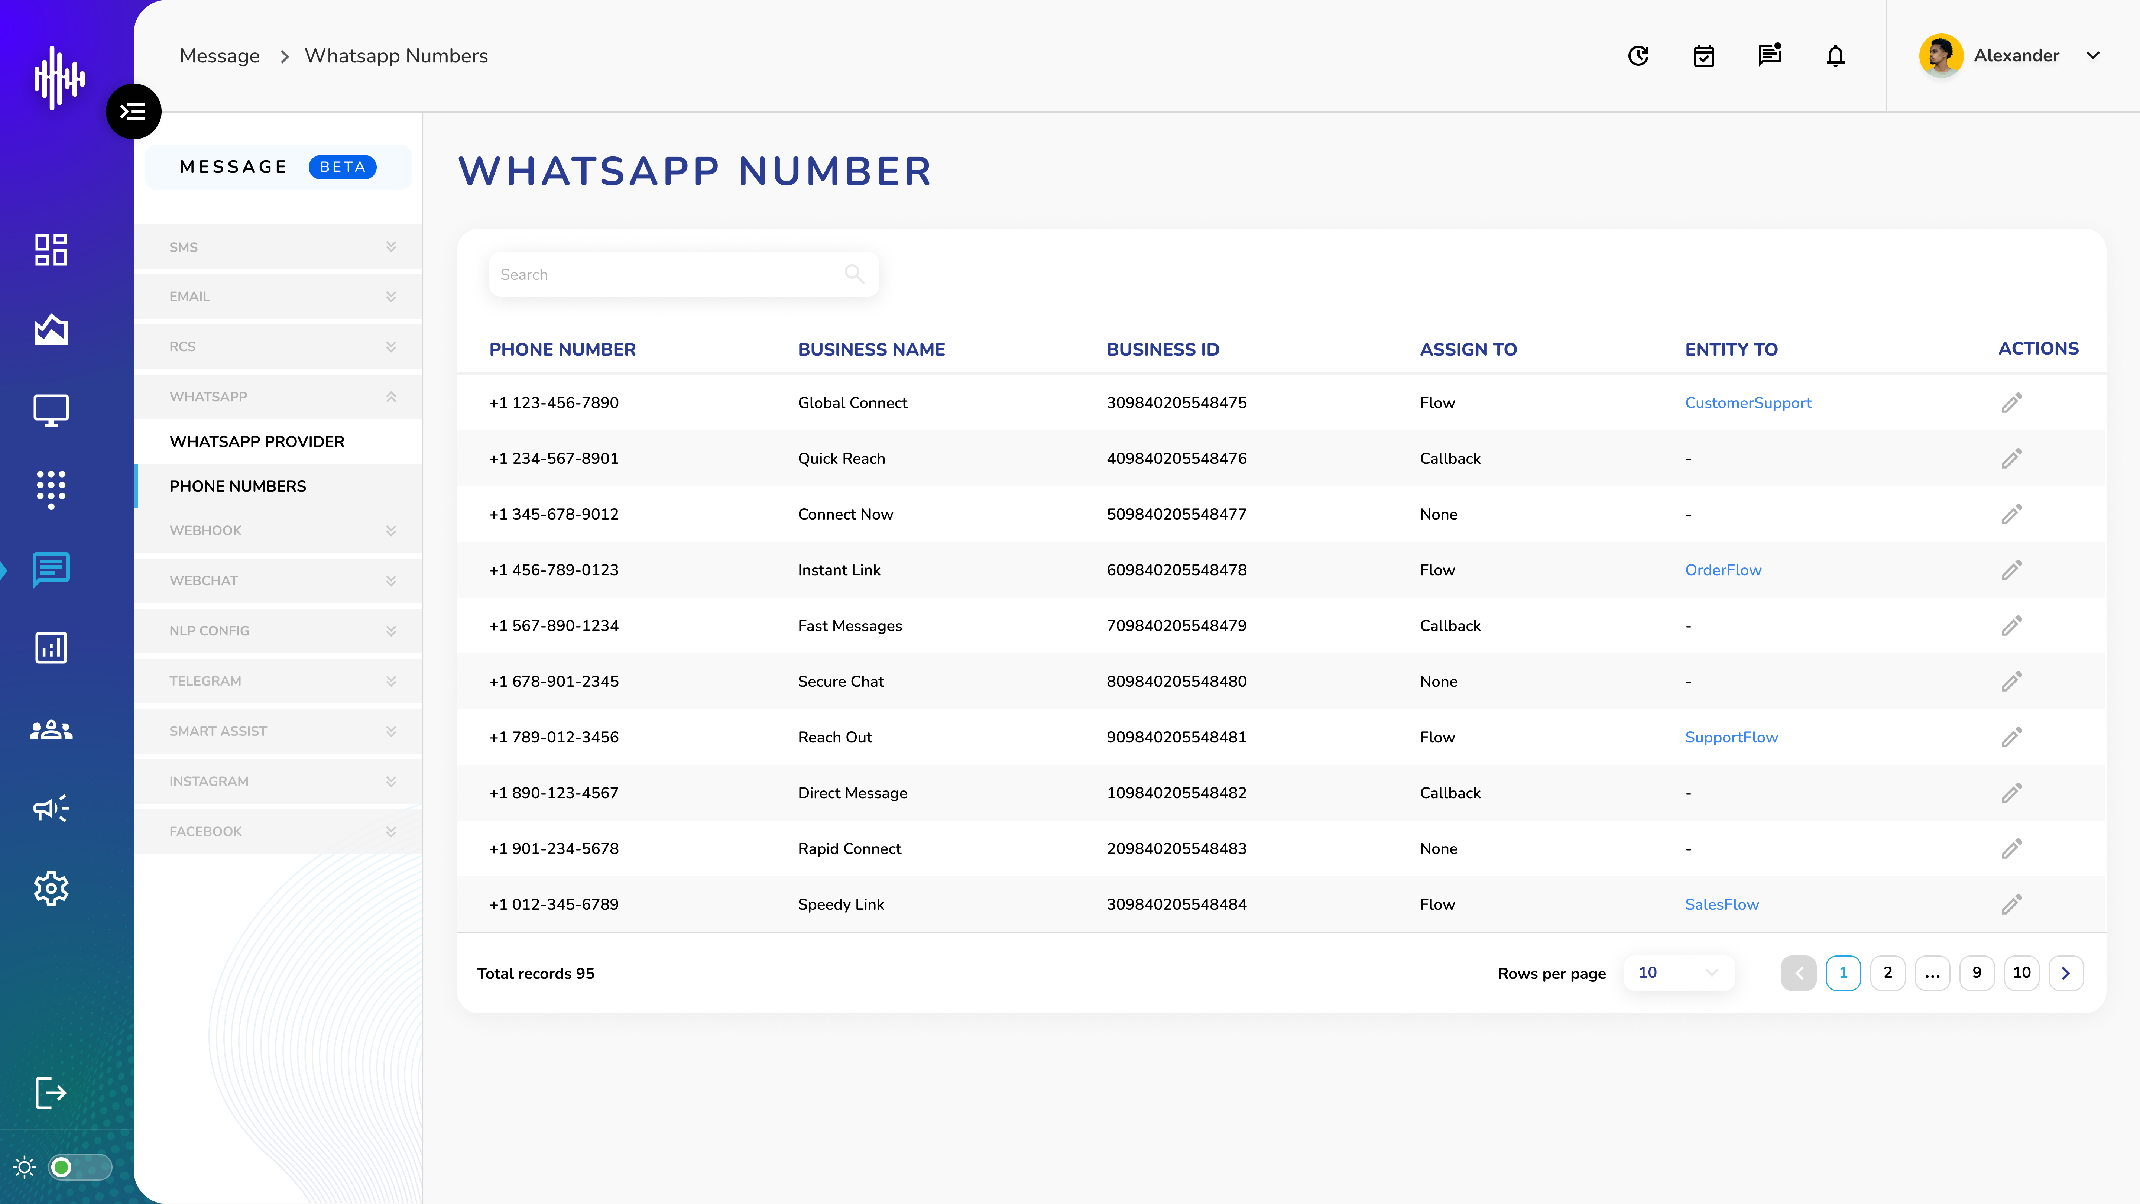This screenshot has width=2140, height=1204.
Task: Expand the EMAIL menu section
Action: tap(278, 297)
